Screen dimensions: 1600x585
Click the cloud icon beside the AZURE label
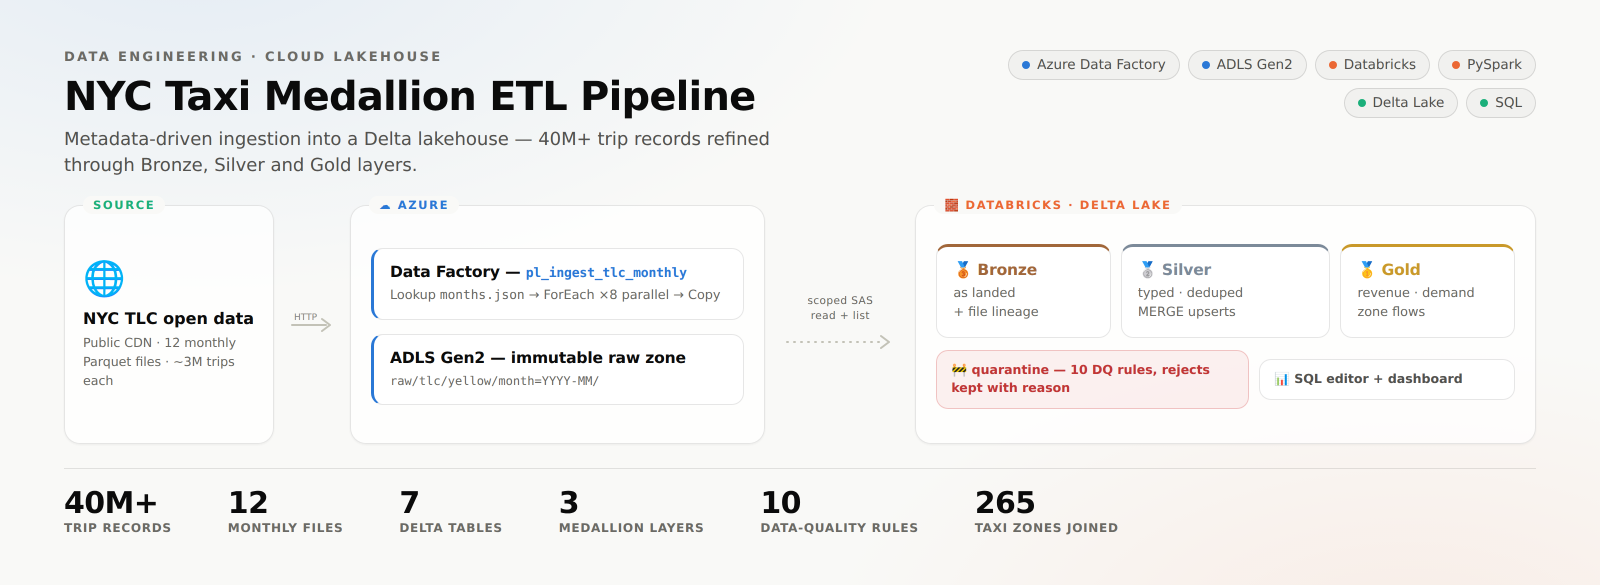[385, 205]
